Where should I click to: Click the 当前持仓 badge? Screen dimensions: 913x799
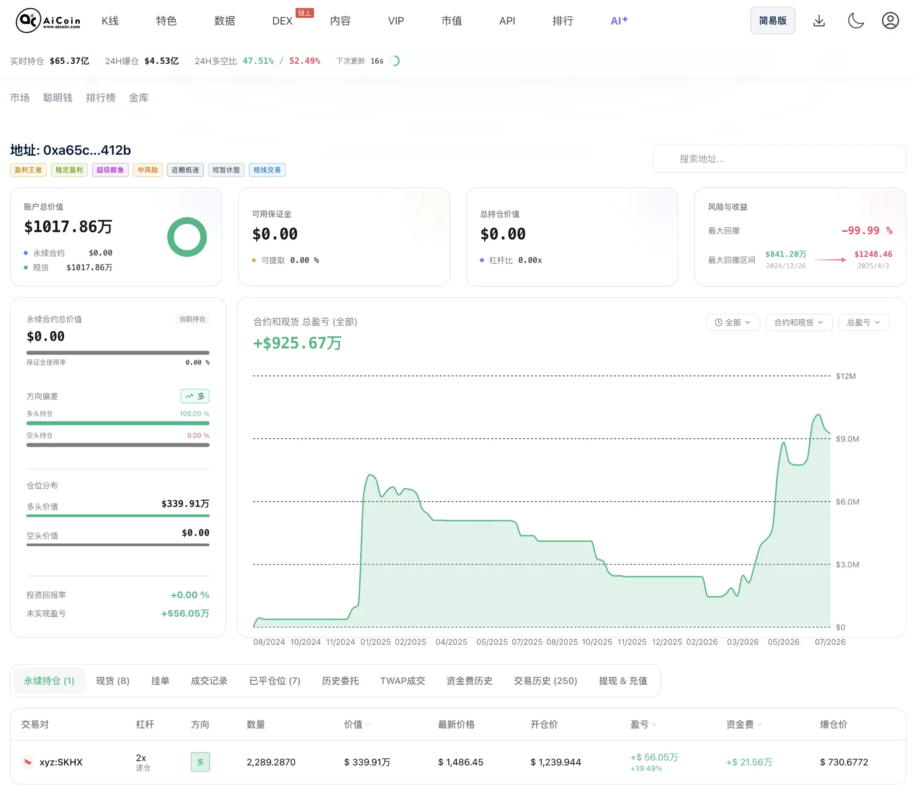(x=192, y=319)
